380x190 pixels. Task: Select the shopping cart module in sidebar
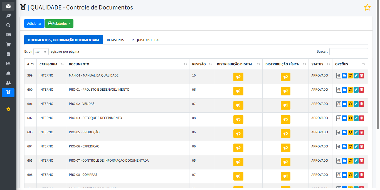click(x=8, y=44)
